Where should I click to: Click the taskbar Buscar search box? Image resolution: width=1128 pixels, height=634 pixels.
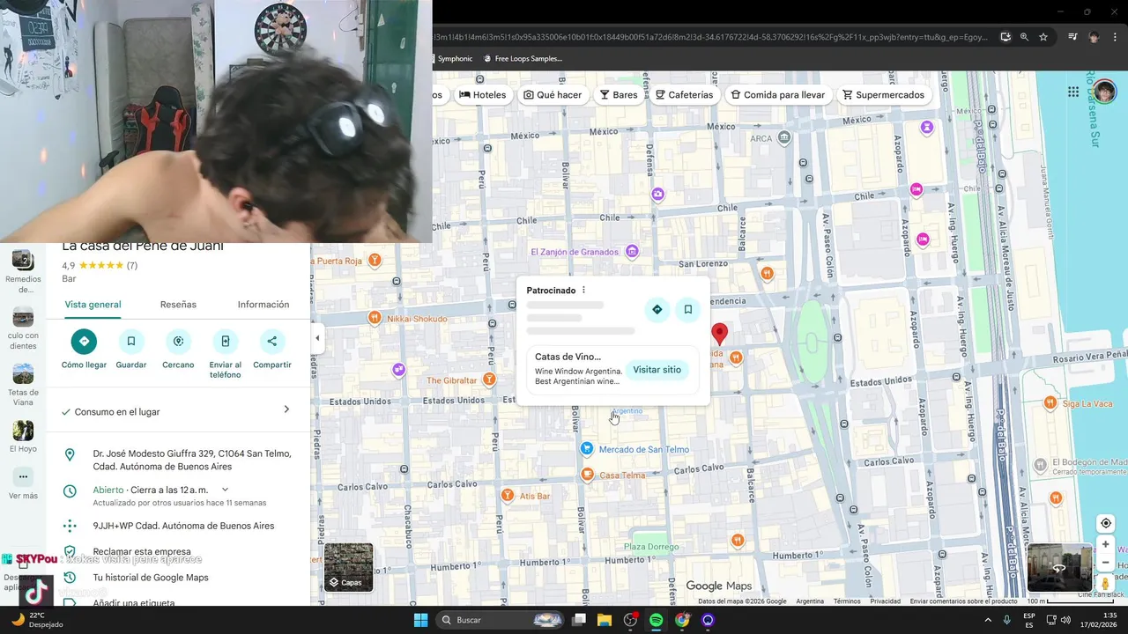501,620
